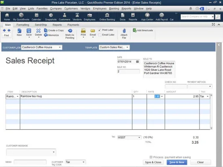The image size is (223, 167).
Task: Click Create a Copy
Action: point(54,30)
